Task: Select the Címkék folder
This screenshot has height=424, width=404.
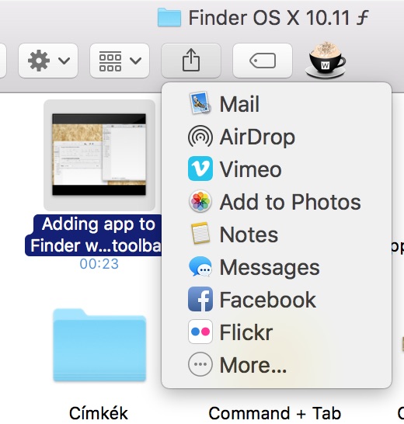Action: [99, 345]
